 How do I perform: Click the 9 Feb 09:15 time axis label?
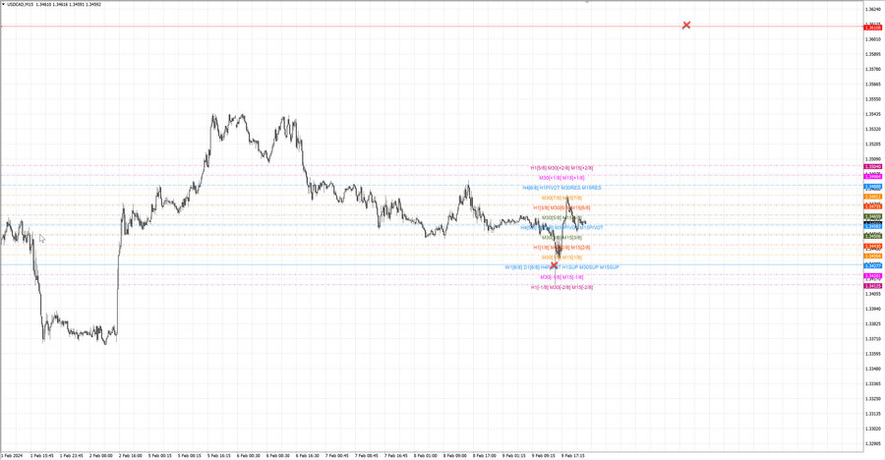pos(543,455)
